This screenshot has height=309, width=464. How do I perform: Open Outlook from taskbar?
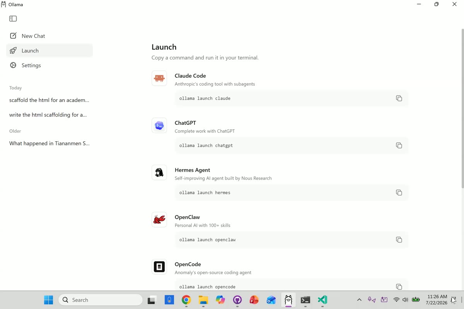click(271, 300)
